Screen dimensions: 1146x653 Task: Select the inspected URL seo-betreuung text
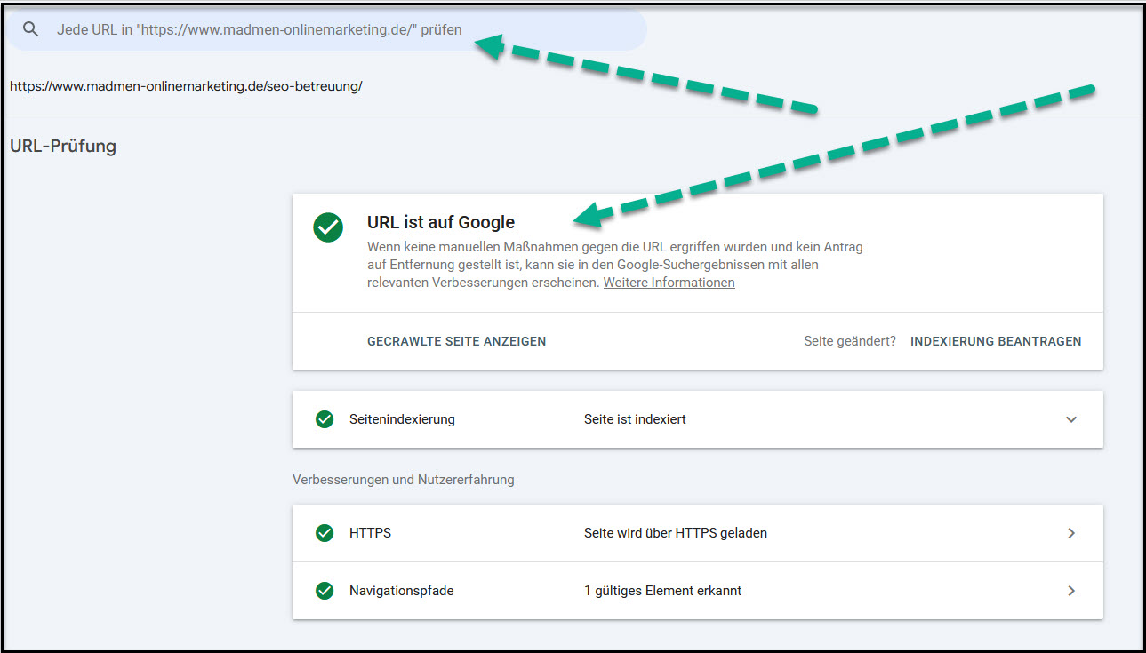click(186, 86)
